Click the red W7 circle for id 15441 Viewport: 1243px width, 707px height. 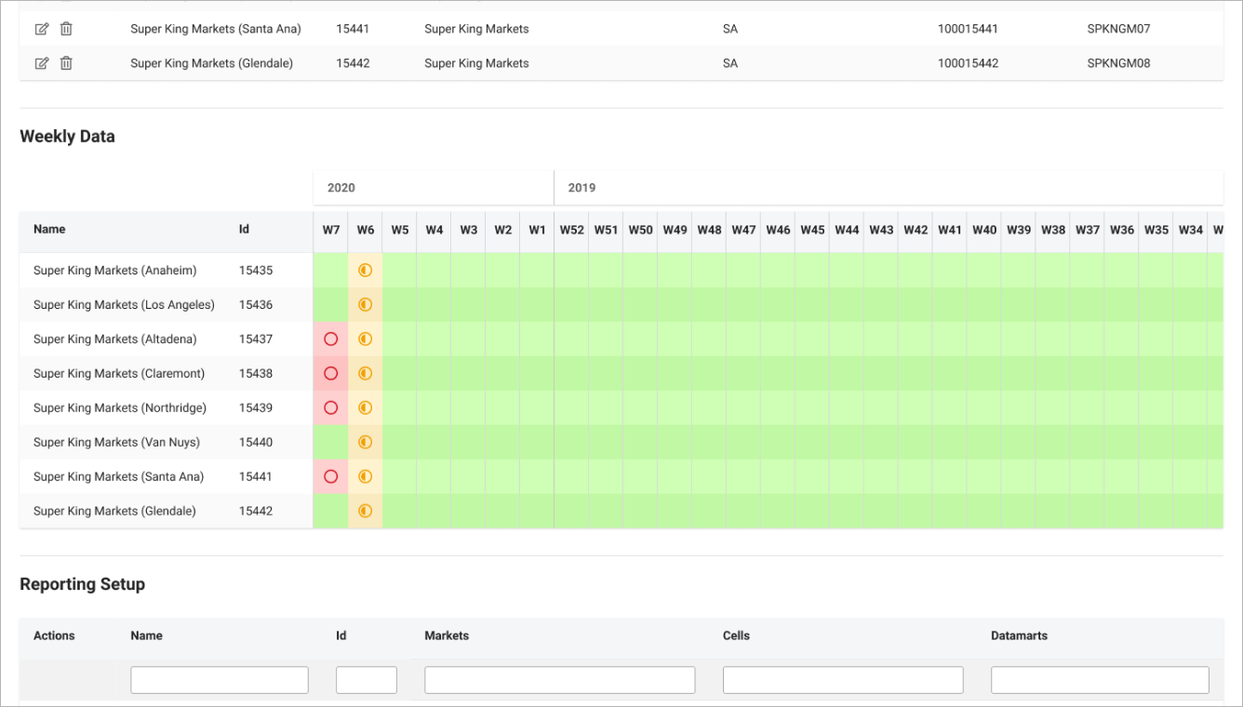[x=330, y=477]
